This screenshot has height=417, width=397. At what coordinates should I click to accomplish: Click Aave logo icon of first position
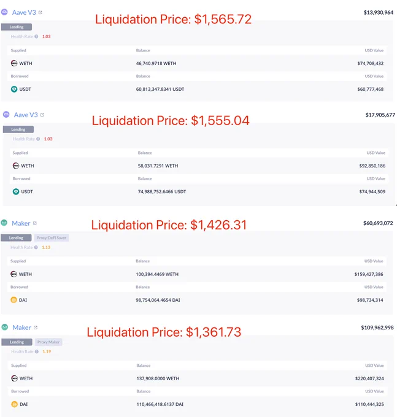tap(4, 12)
